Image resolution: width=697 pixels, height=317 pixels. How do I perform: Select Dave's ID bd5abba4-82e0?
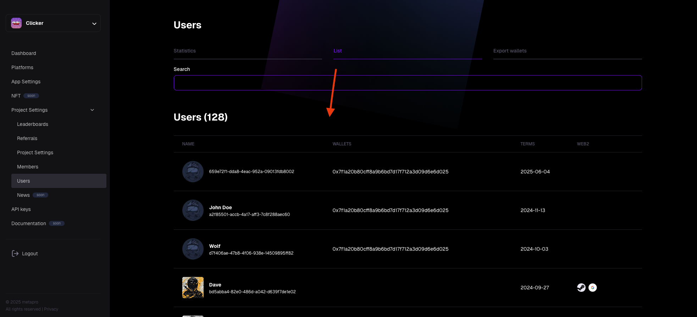pos(253,292)
